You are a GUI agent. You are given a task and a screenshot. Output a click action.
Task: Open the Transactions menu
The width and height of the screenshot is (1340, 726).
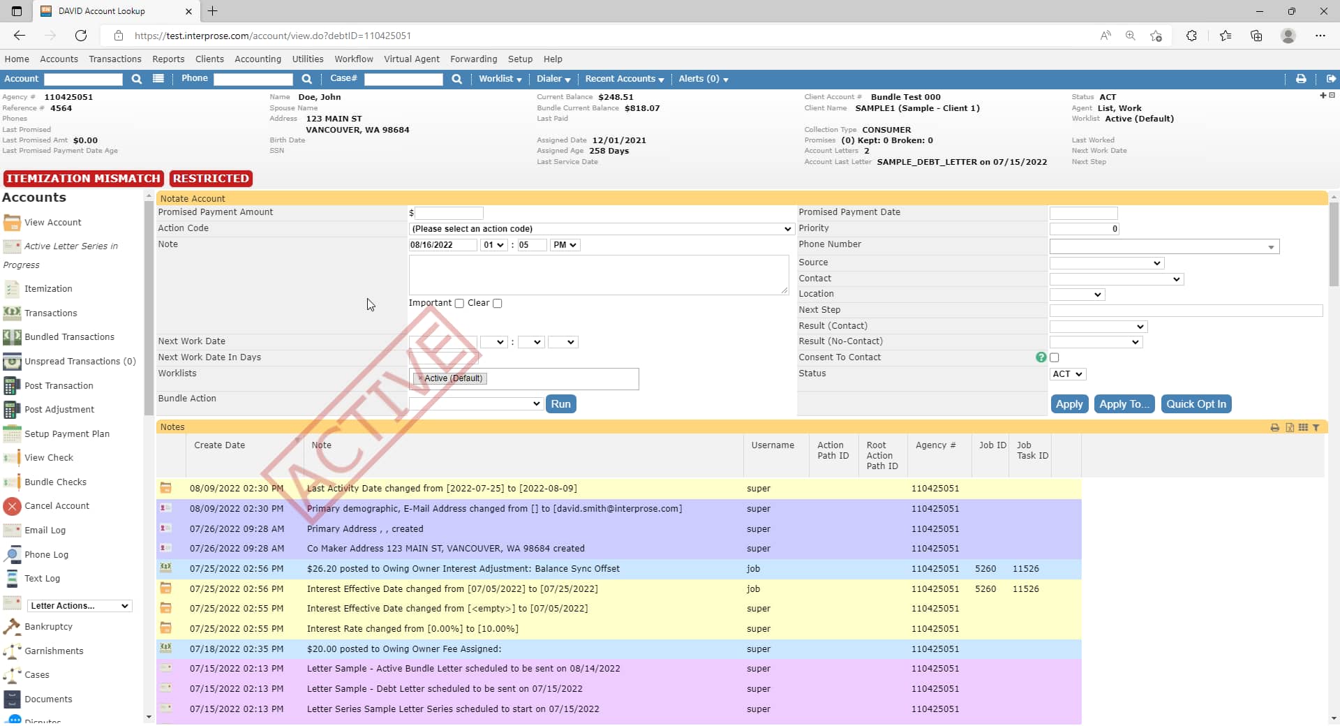click(114, 59)
